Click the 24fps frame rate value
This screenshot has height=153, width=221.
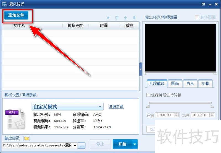pos(98,121)
